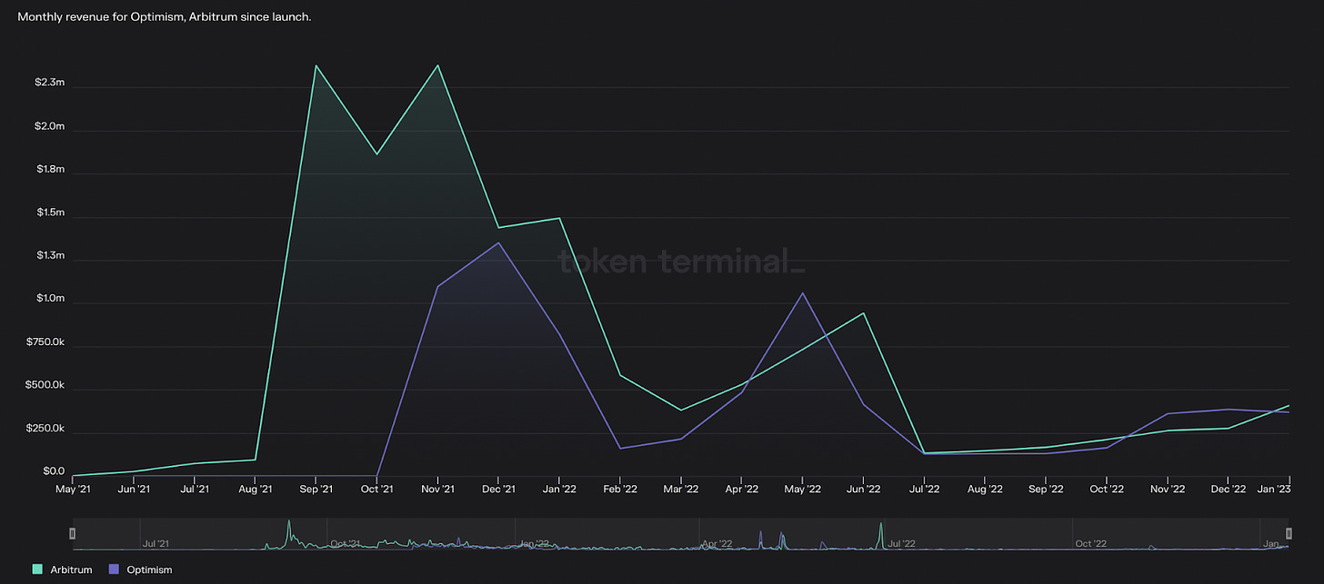
Task: Click the Jul '22 label in the range navigator
Action: coord(900,544)
